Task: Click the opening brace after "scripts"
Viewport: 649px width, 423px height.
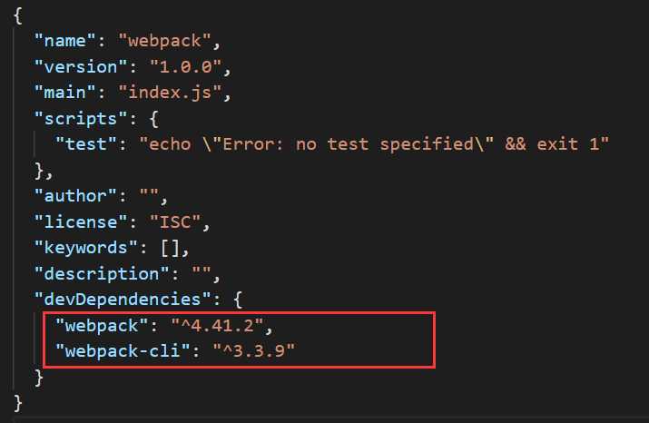Action: 153,119
